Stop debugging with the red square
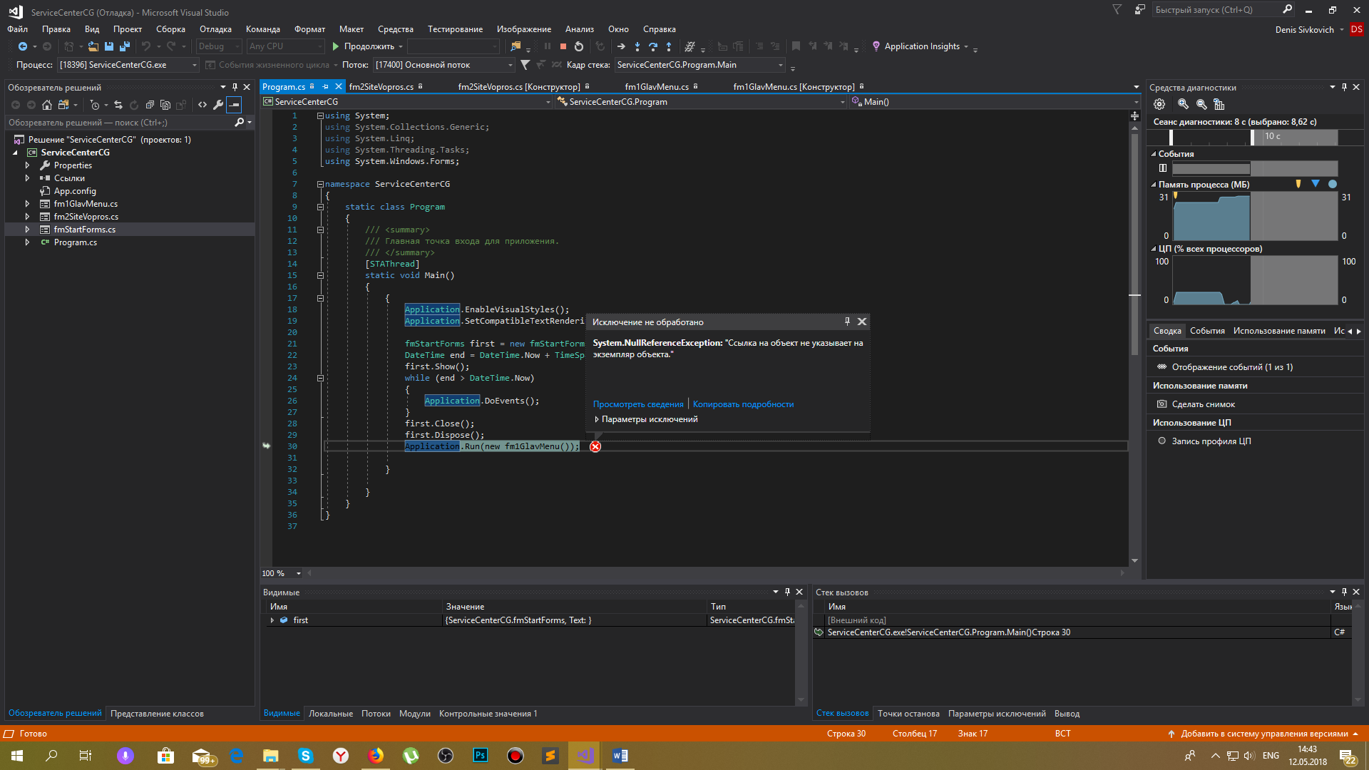Viewport: 1369px width, 770px height. click(563, 46)
